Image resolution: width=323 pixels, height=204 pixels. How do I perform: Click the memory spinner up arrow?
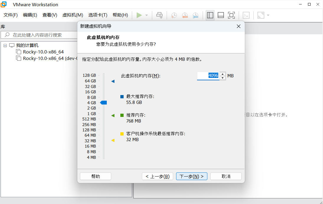(223, 74)
